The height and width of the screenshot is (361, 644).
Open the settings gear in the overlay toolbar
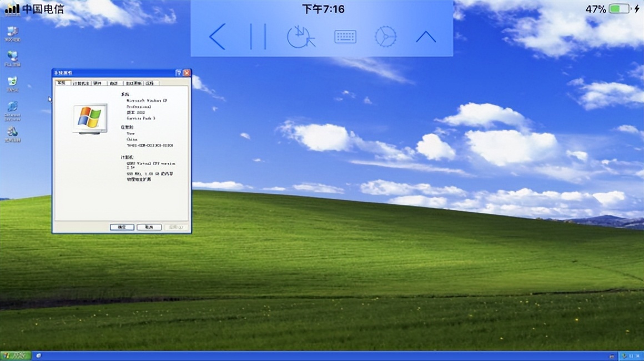(386, 37)
